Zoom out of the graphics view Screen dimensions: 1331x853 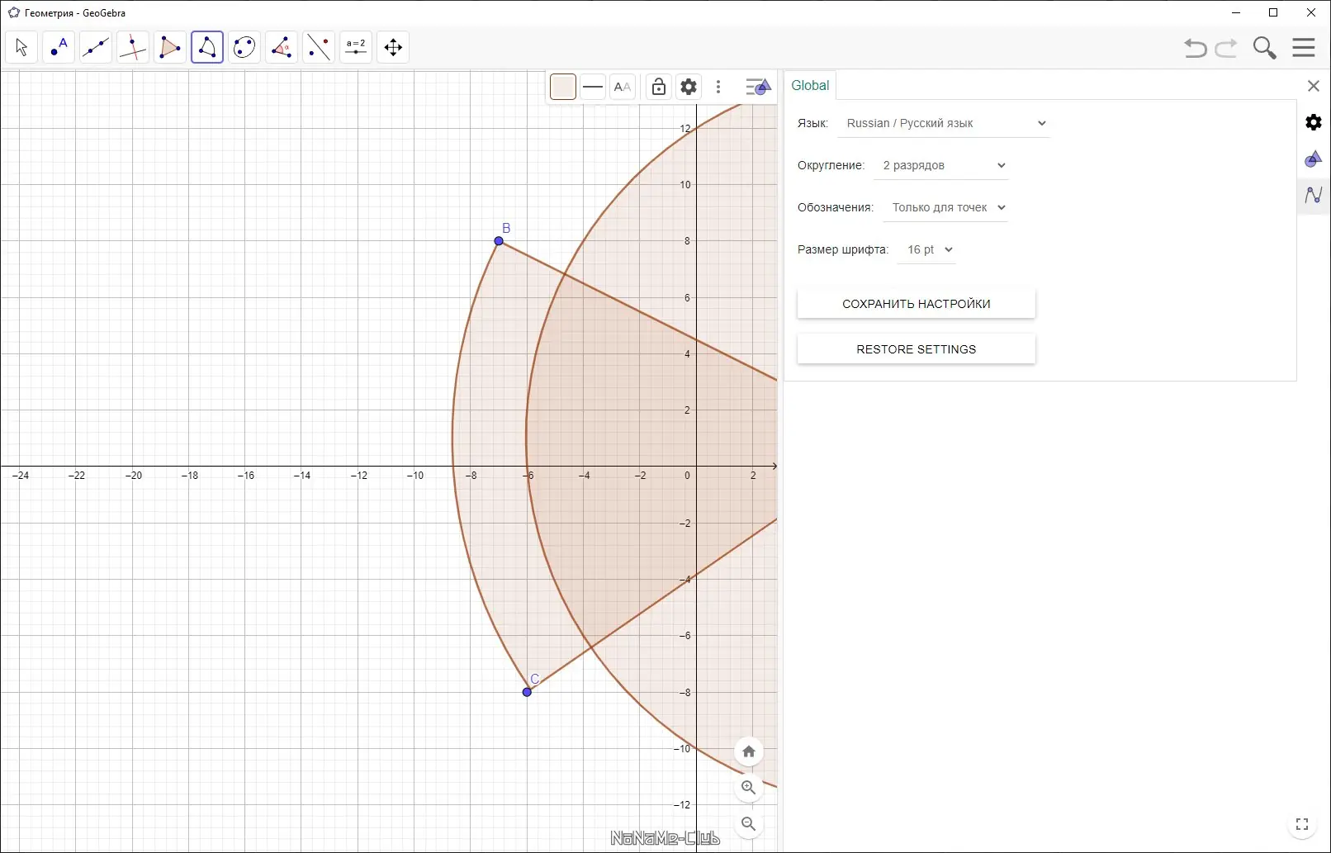point(749,824)
